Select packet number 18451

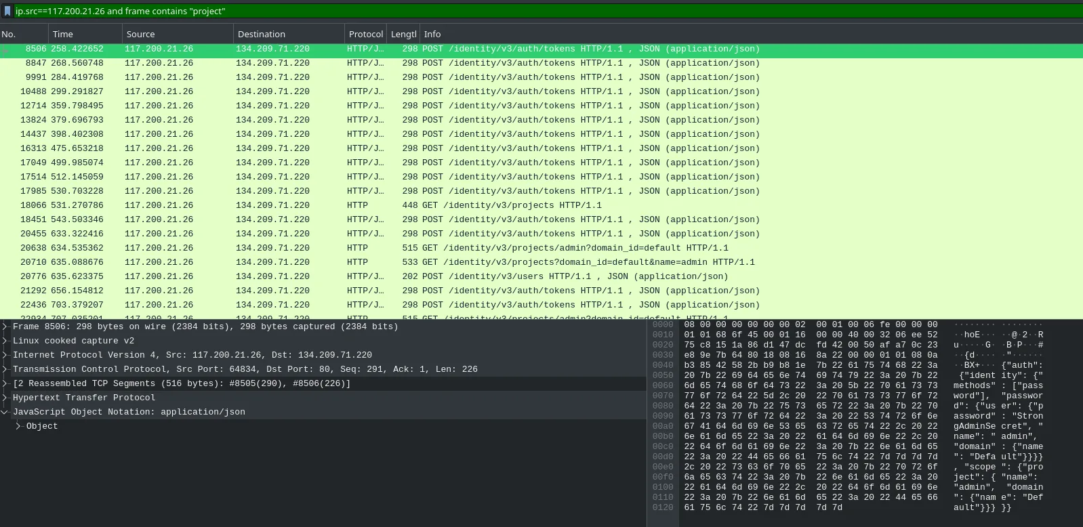pyautogui.click(x=541, y=219)
